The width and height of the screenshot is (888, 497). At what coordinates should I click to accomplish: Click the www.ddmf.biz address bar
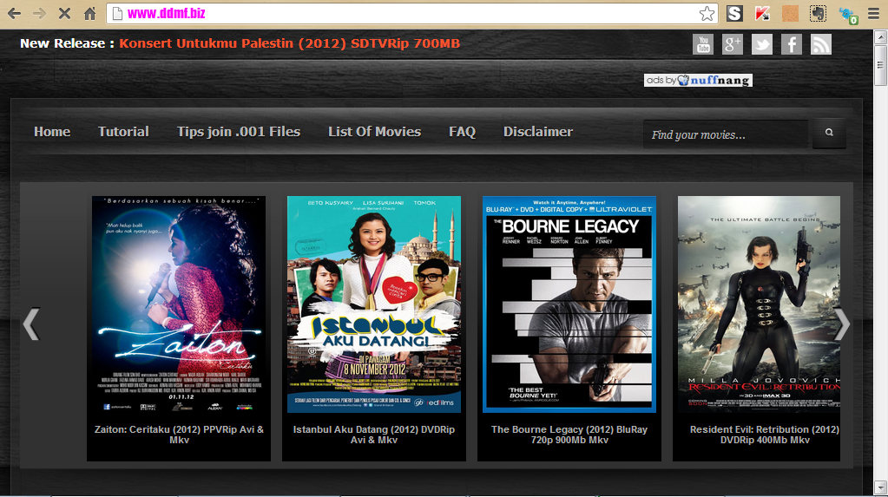(x=411, y=14)
